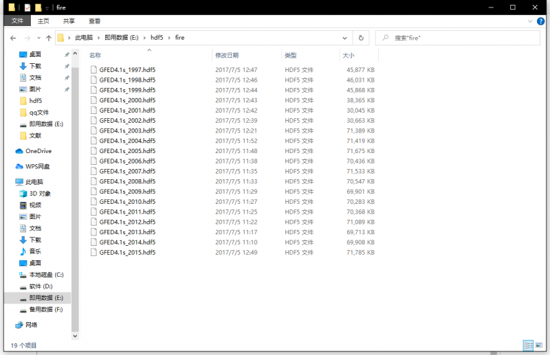Select 本地磁盘 (C:) drive
This screenshot has height=355, width=550.
pyautogui.click(x=45, y=275)
